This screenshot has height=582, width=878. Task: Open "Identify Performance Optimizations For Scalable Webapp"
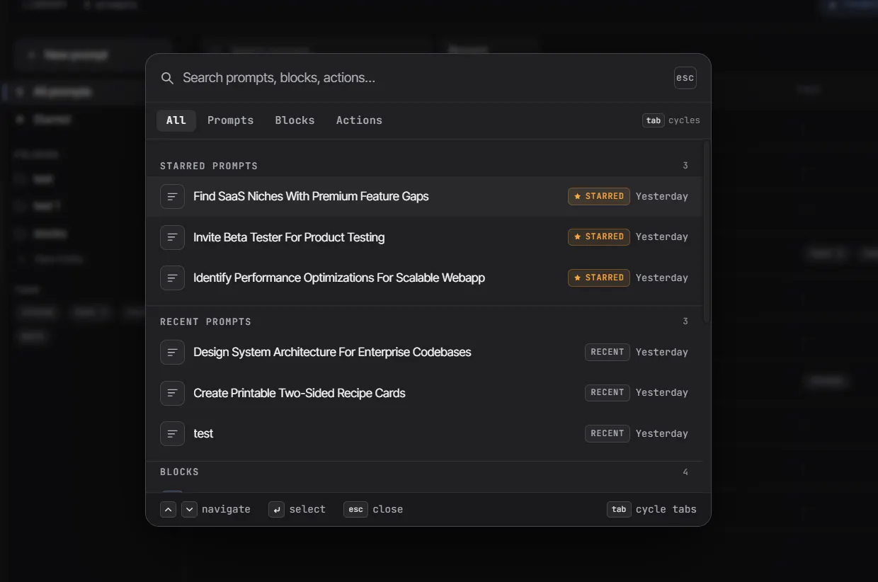click(424, 278)
